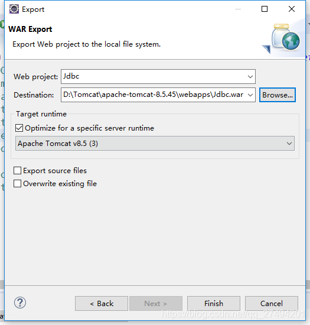310x325 pixels.
Task: Open Apache Tomcat v8.5 runtime dropdown
Action: [x=155, y=144]
